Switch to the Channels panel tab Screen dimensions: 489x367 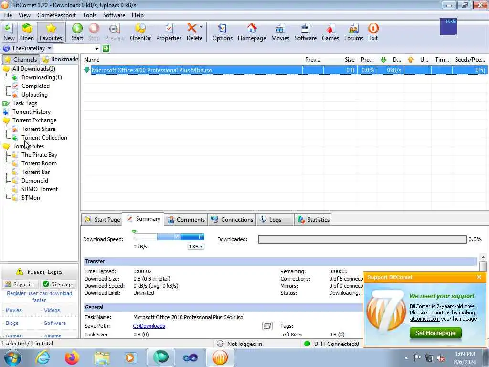[x=21, y=59]
